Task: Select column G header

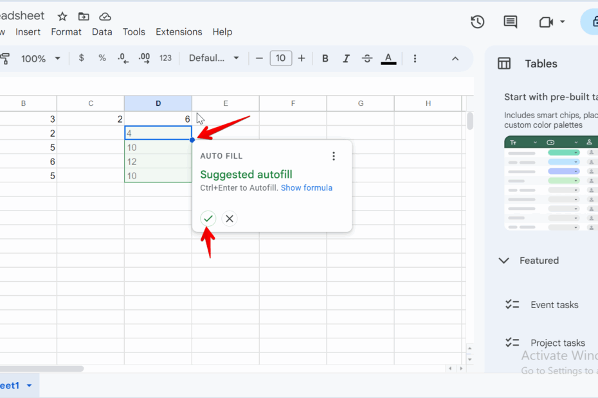Action: (x=360, y=103)
